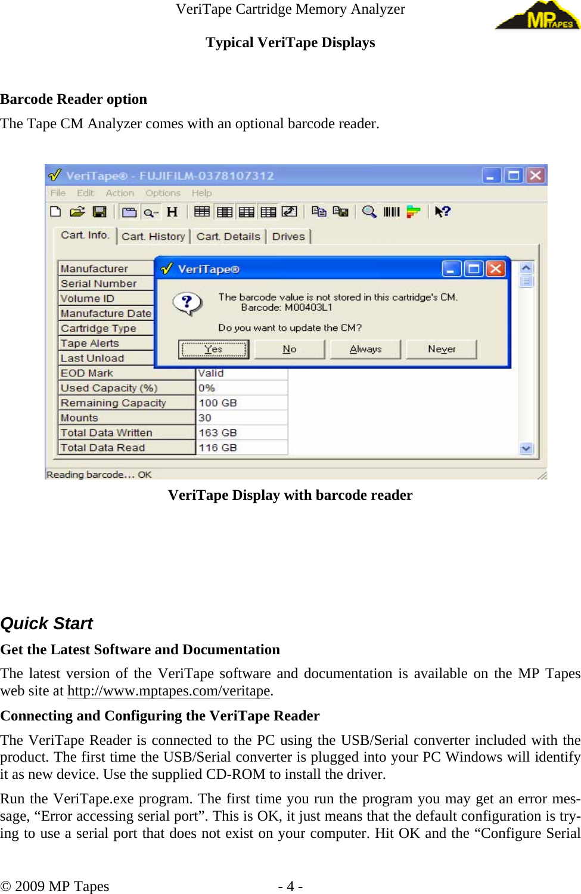This screenshot has width=581, height=894.
Task: Open the Options menu
Action: [163, 193]
